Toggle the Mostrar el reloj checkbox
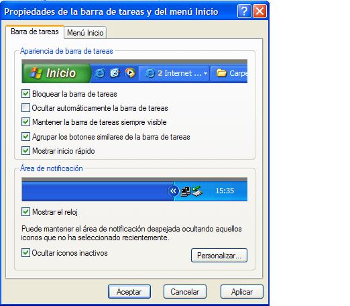The width and height of the screenshot is (350, 306). coord(25,211)
